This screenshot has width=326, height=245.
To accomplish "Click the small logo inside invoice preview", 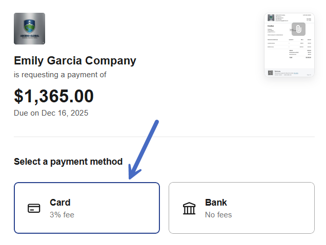I will (x=270, y=18).
